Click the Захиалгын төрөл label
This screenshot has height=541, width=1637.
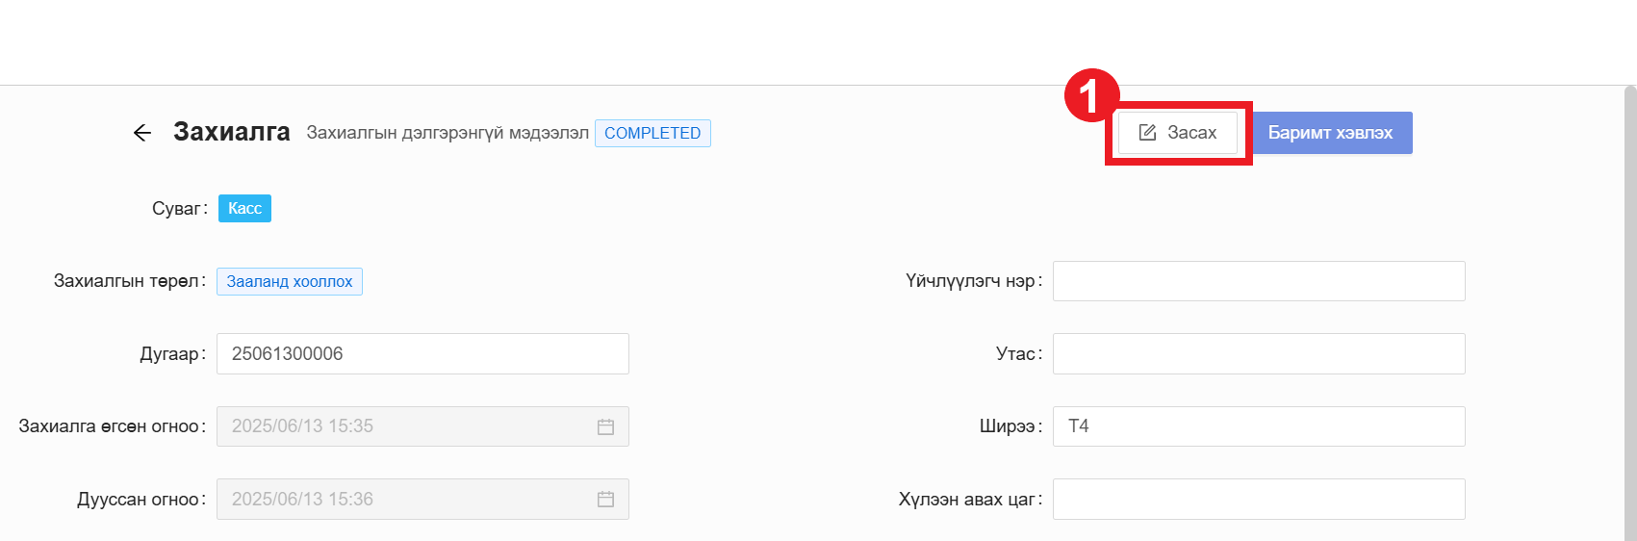coord(129,281)
